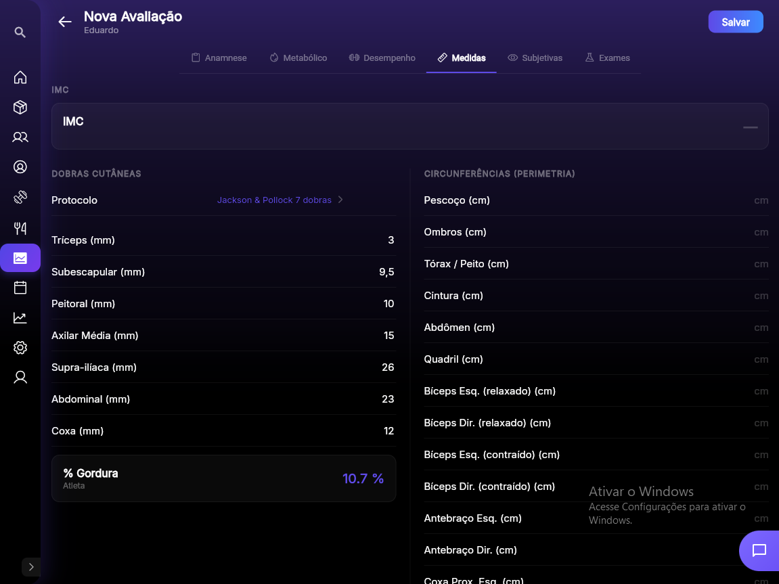Edit the Peitoral (mm) value 10
The image size is (779, 584).
tap(388, 304)
